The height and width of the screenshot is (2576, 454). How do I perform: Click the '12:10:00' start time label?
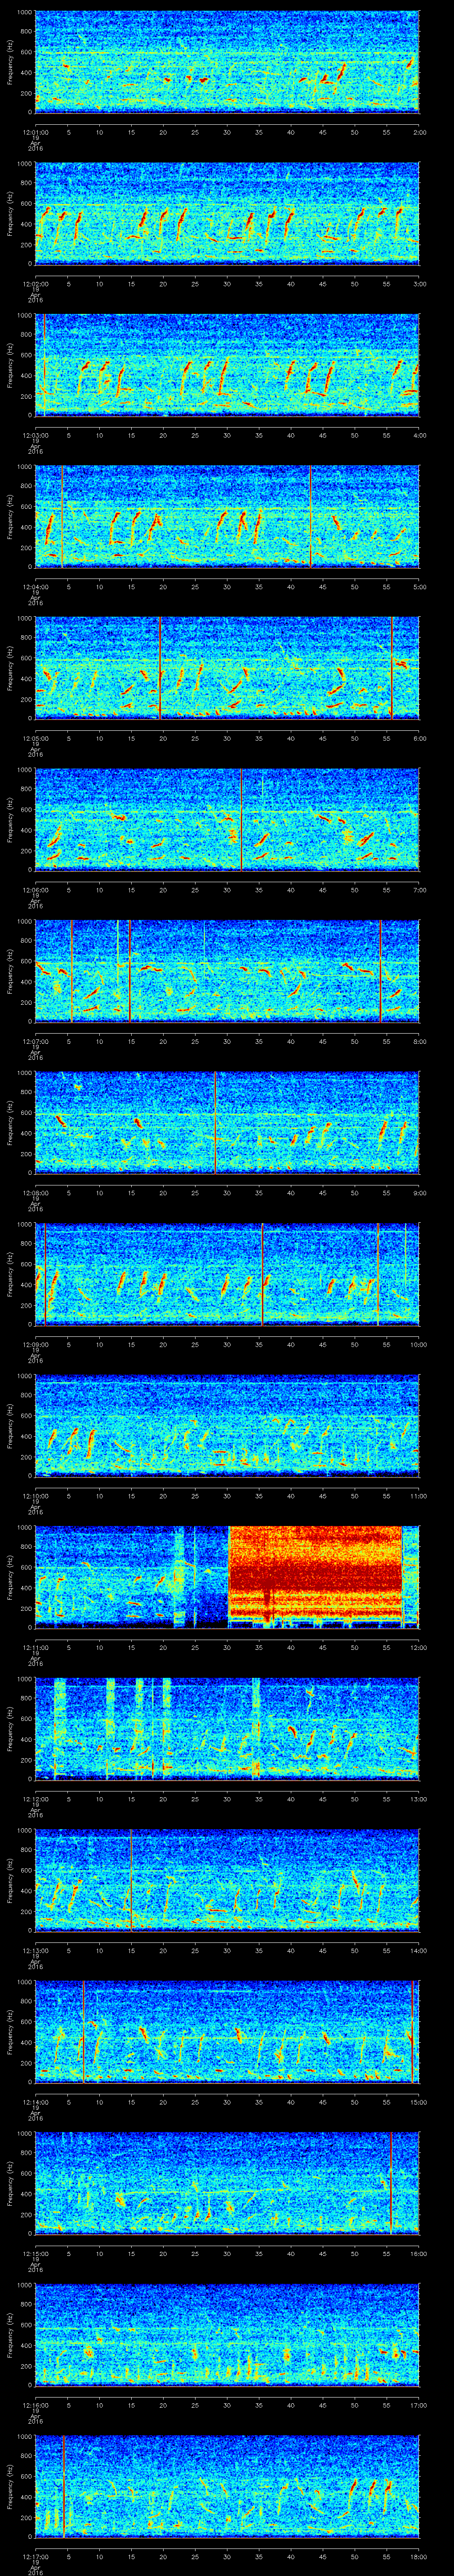click(36, 1496)
